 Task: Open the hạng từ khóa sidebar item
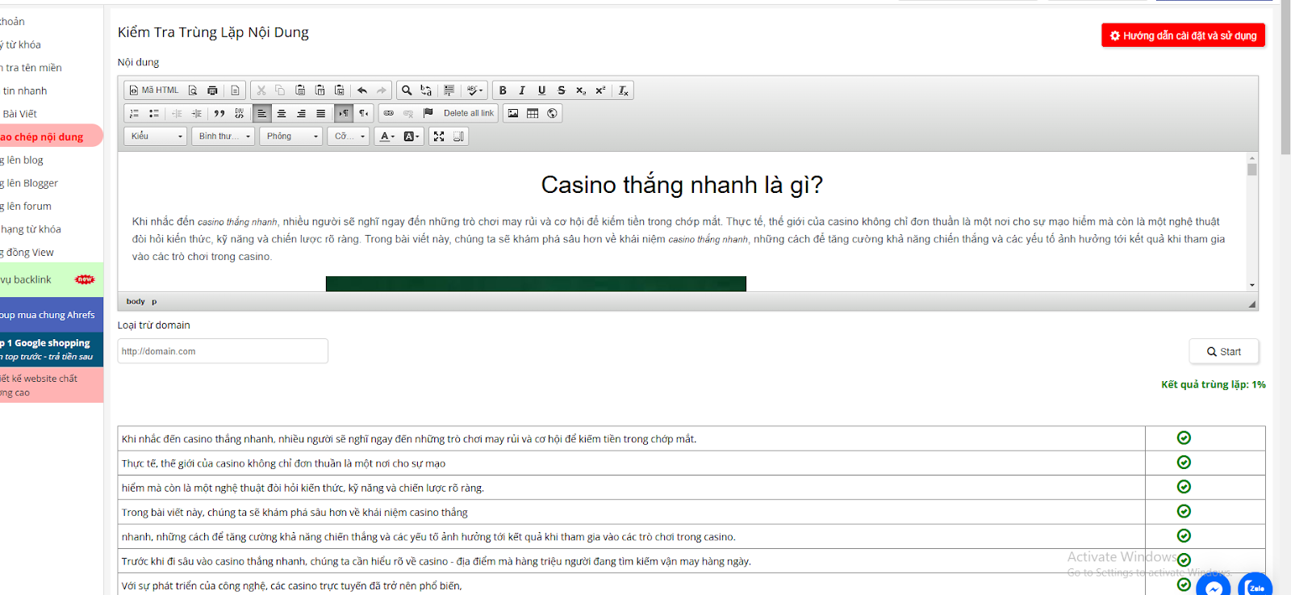[x=31, y=229]
